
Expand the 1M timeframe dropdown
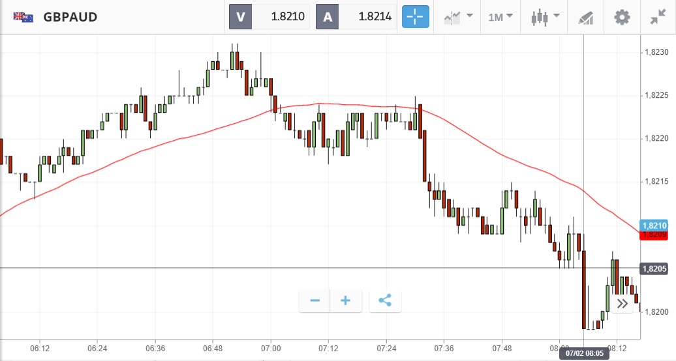(x=500, y=17)
